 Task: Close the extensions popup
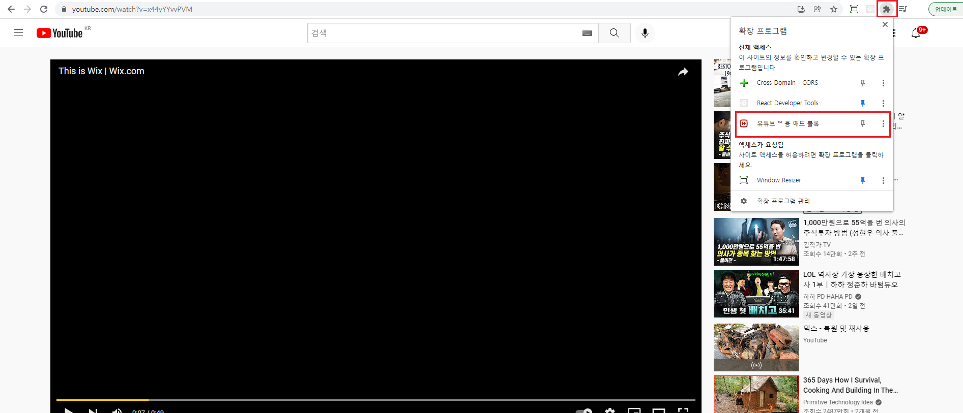click(885, 24)
